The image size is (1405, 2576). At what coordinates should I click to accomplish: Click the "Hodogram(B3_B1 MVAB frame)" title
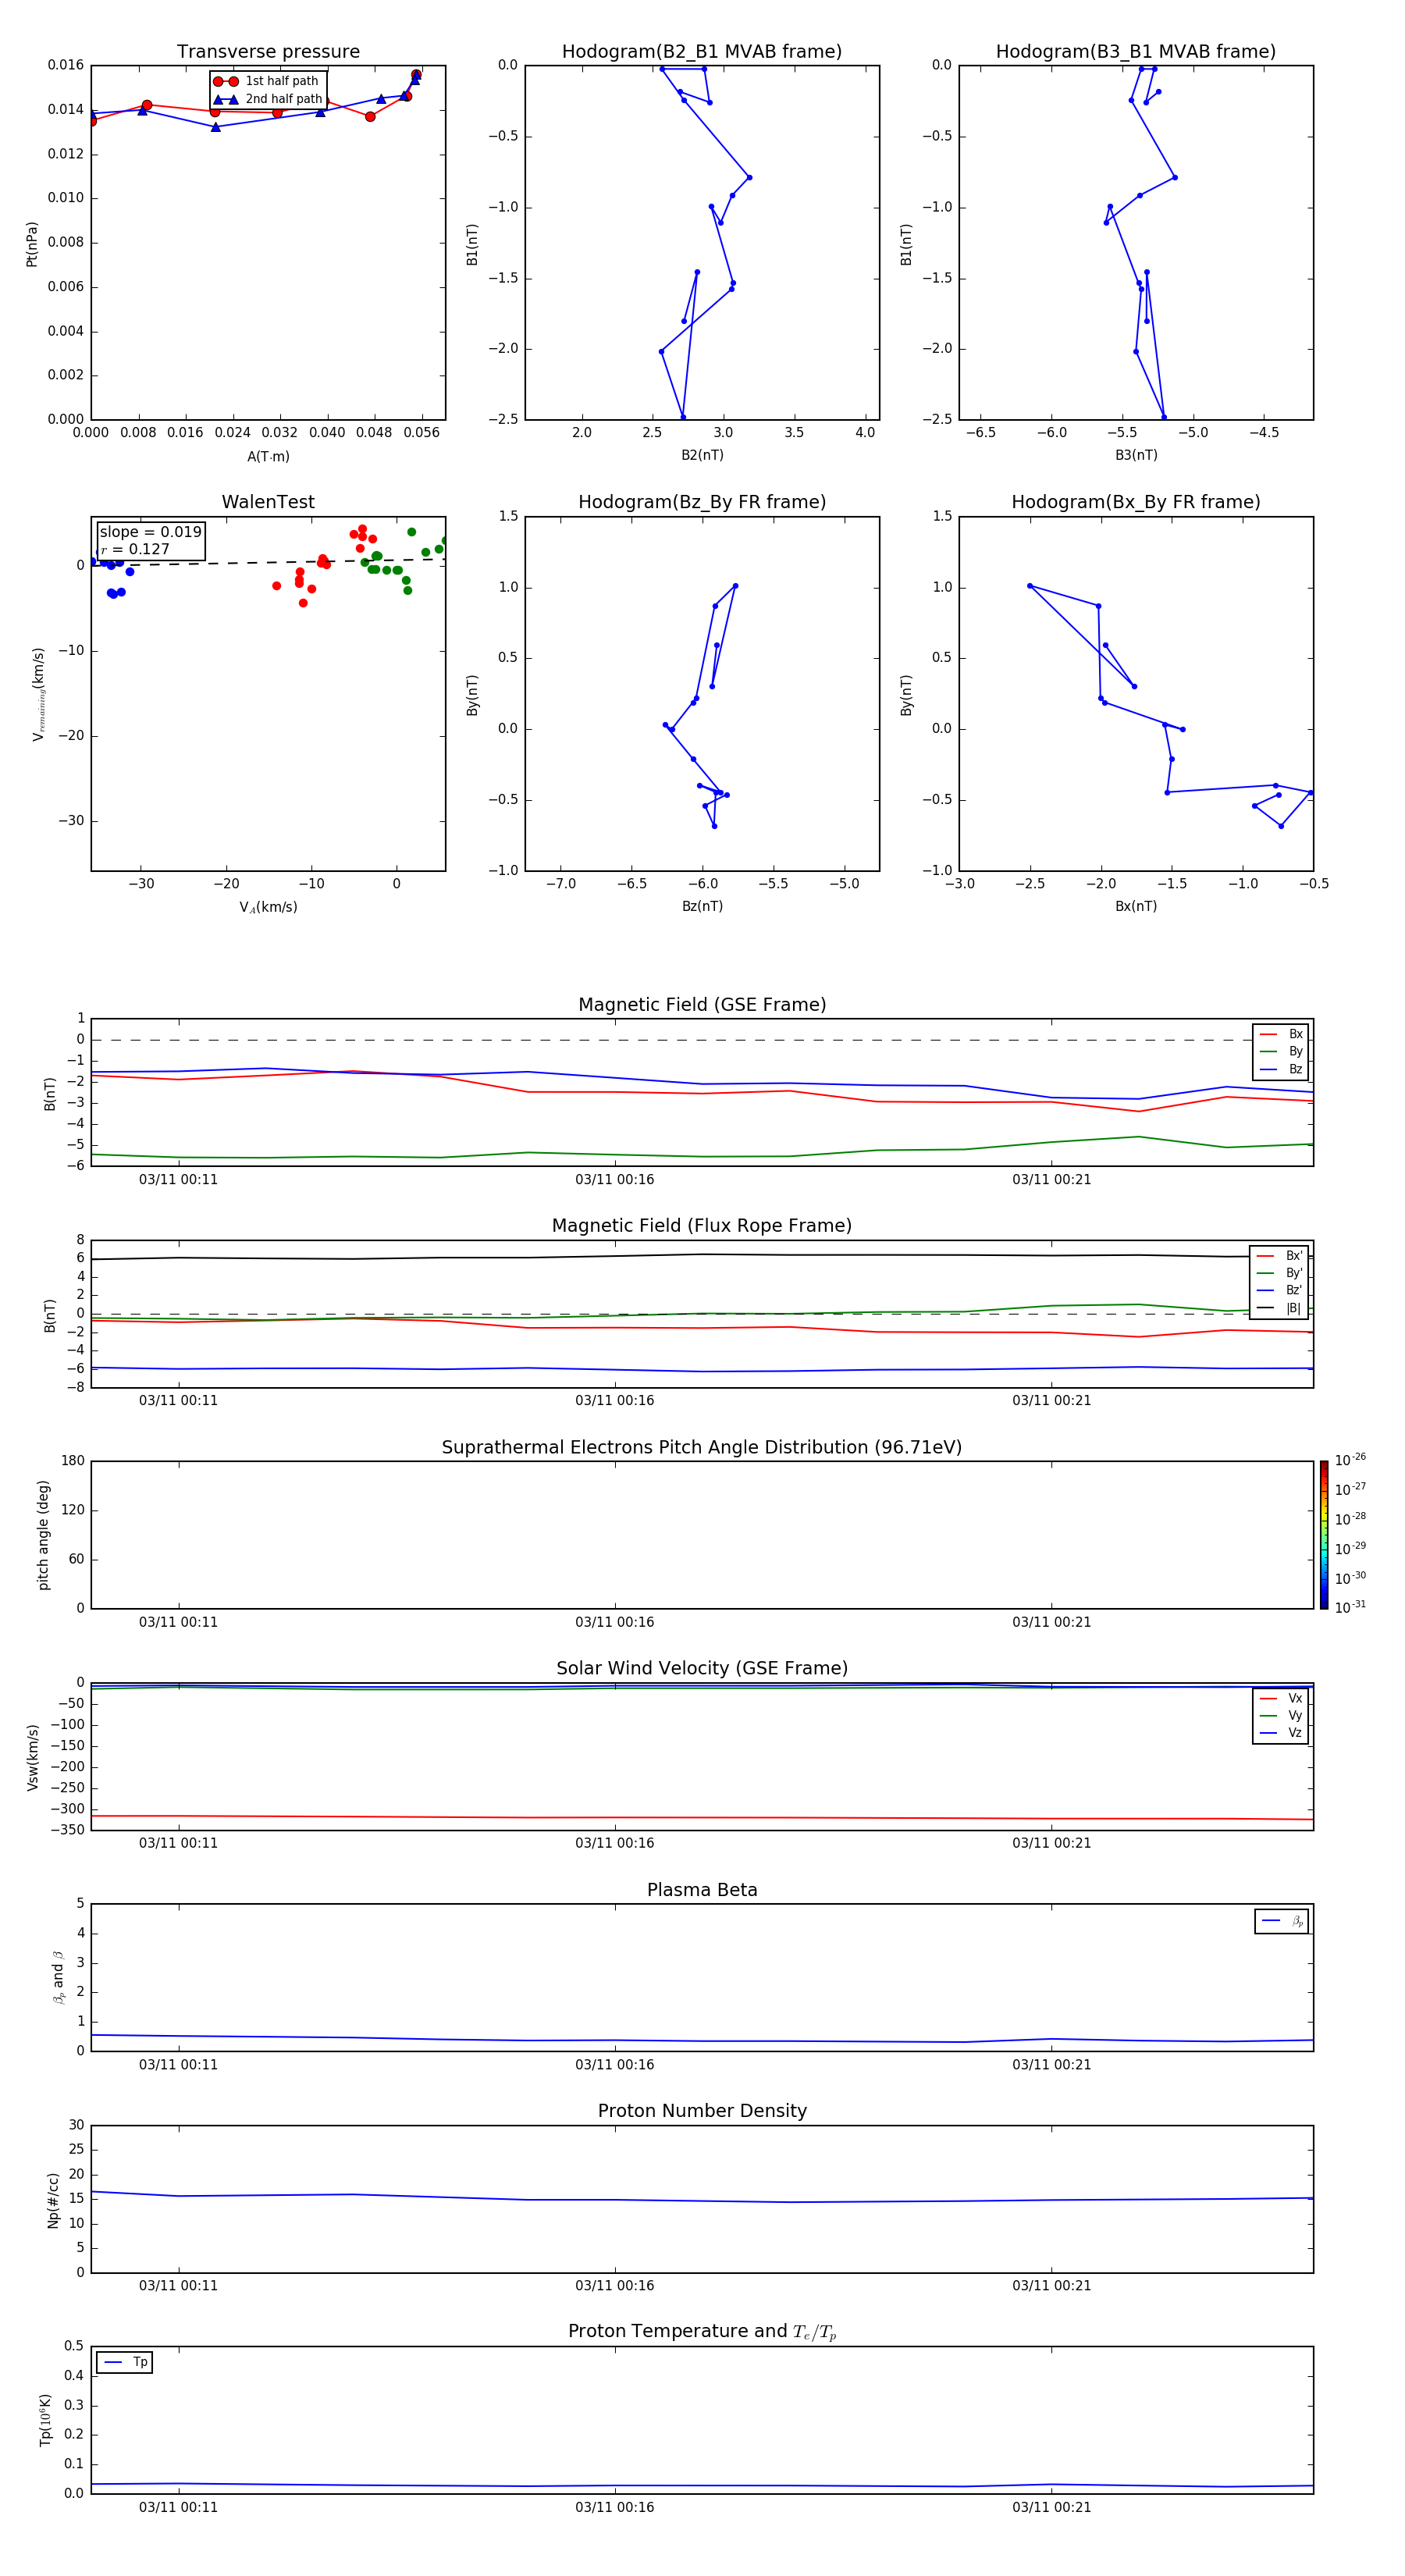point(1136,52)
